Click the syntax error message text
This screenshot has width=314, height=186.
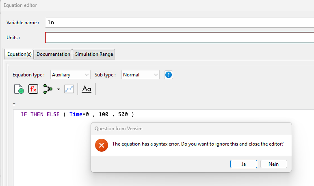[198, 144]
